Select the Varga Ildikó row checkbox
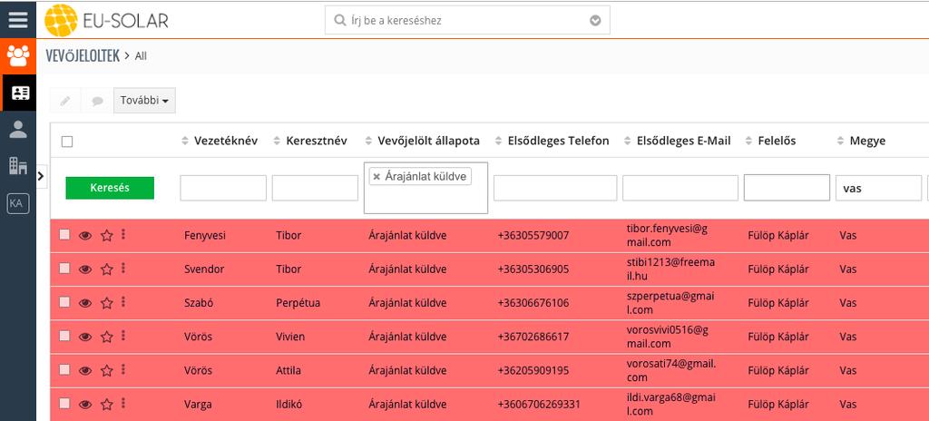 [x=64, y=403]
